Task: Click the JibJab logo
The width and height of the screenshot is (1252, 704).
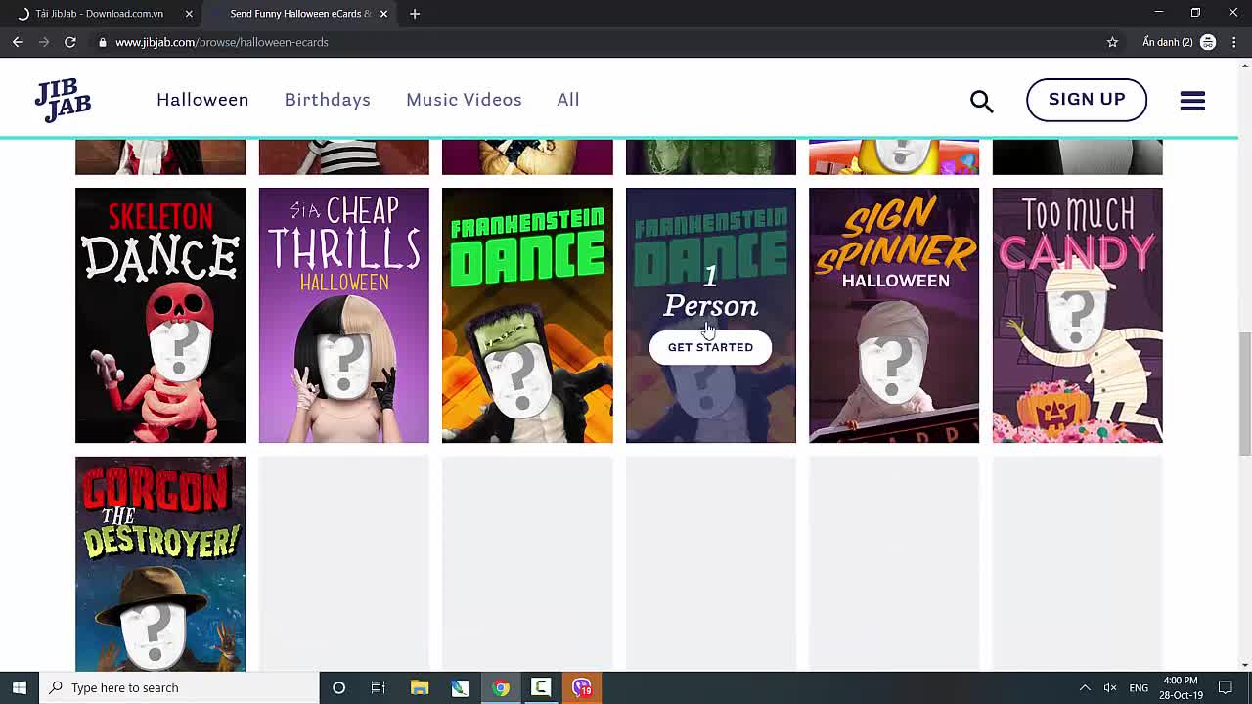Action: pyautogui.click(x=63, y=101)
